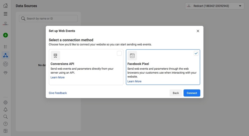The height and width of the screenshot is (136, 249).
Task: Open Learn More under Conversions API
Action: pos(57,77)
